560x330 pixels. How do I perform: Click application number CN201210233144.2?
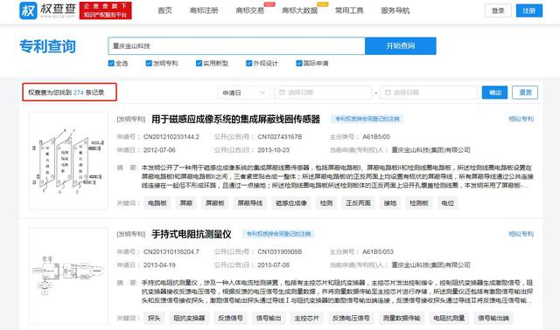[171, 137]
